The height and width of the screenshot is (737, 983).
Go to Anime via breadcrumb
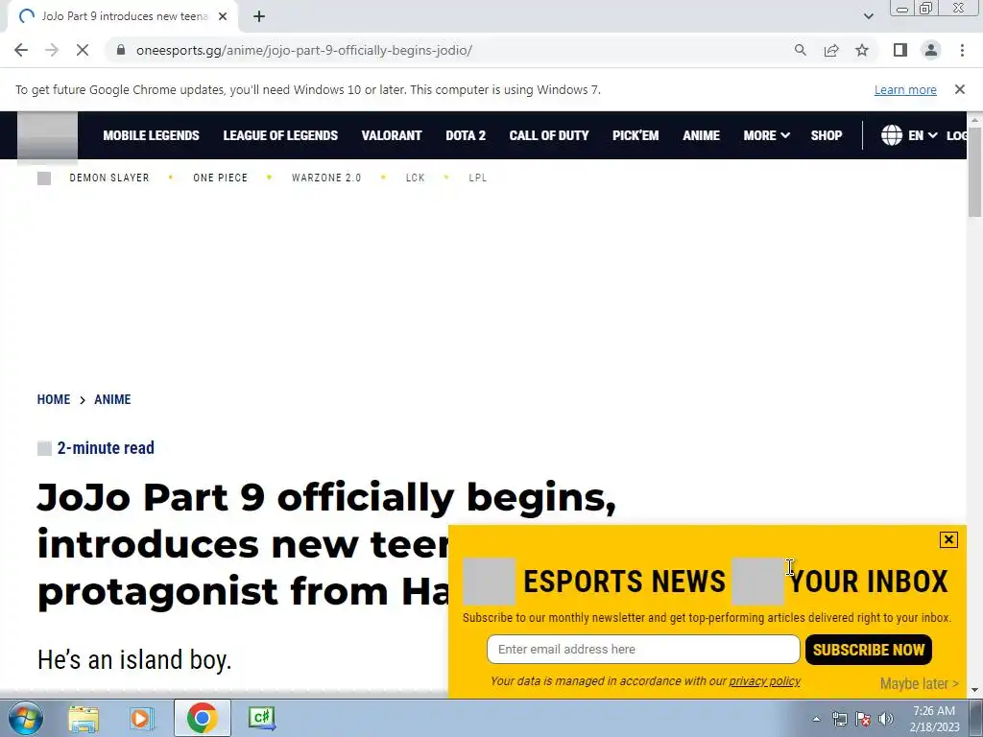(112, 399)
